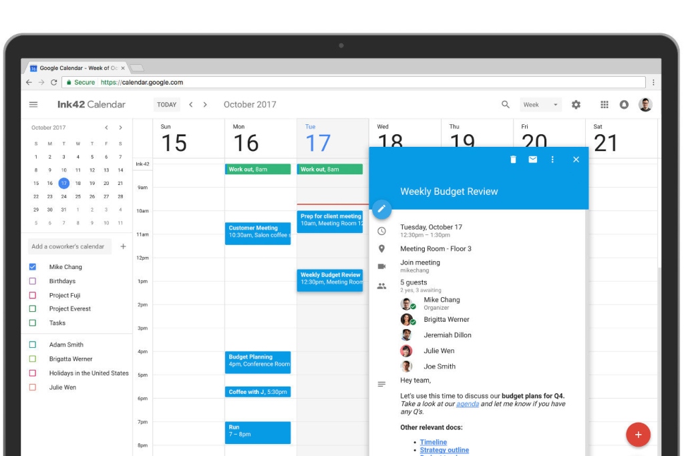The image size is (684, 456).
Task: Click Join meeting
Action: [x=420, y=262]
